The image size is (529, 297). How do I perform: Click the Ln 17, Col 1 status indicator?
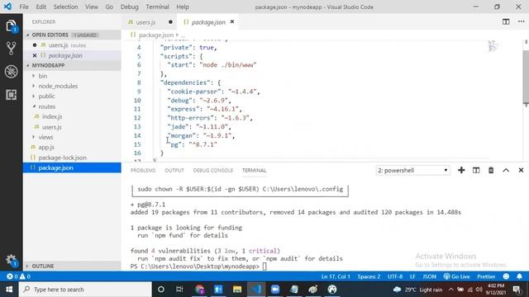click(x=336, y=276)
